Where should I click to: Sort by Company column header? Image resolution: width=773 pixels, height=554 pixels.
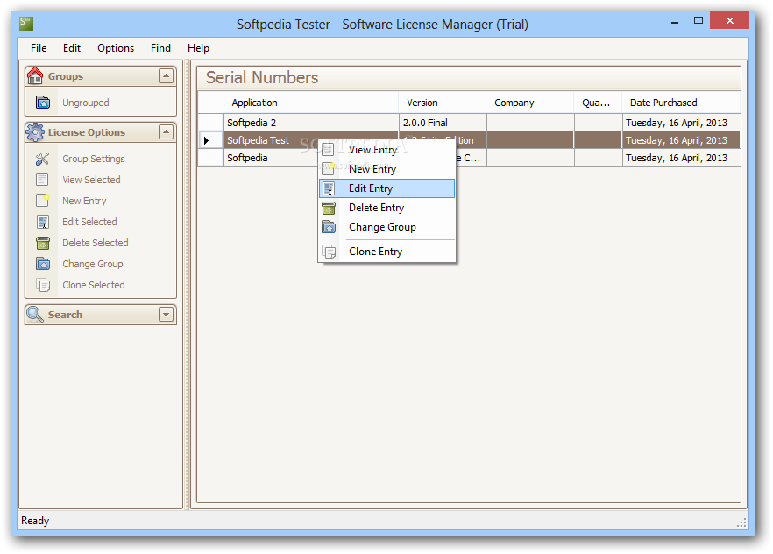[530, 103]
